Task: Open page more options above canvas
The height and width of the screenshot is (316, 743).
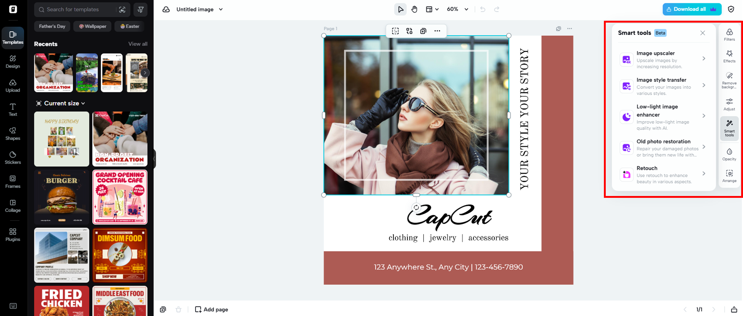Action: pyautogui.click(x=569, y=29)
